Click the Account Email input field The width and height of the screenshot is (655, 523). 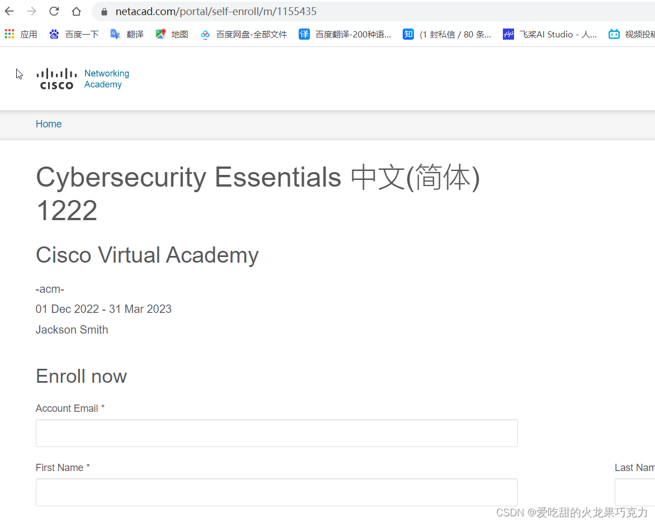(276, 433)
